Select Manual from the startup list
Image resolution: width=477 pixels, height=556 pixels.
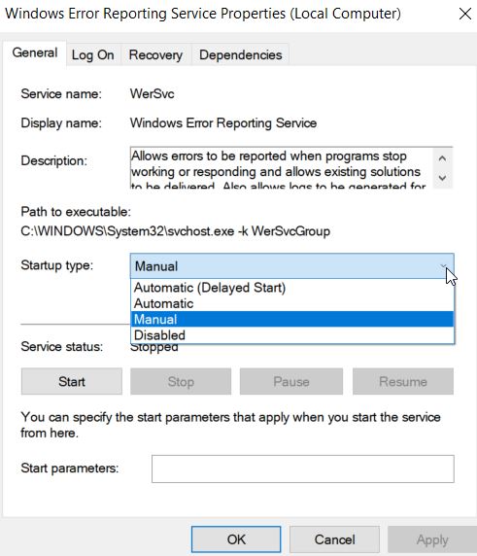tap(292, 319)
